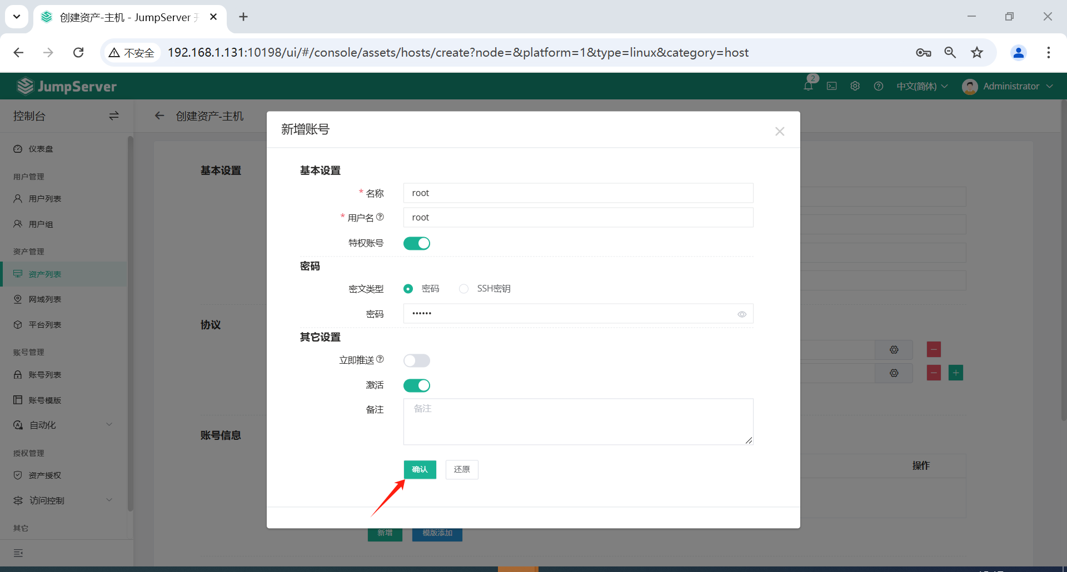Click the 用户名 help tooltip icon

[x=380, y=217]
